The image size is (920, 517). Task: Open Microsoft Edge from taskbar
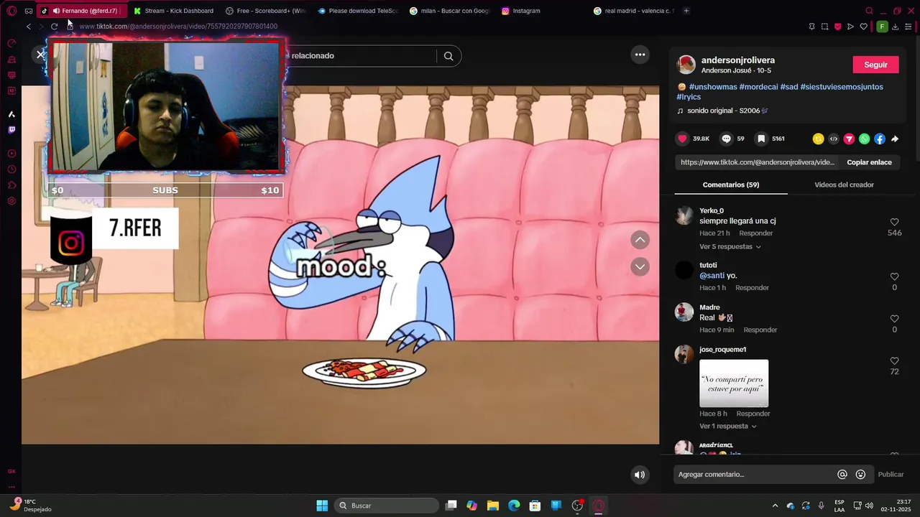pos(514,506)
